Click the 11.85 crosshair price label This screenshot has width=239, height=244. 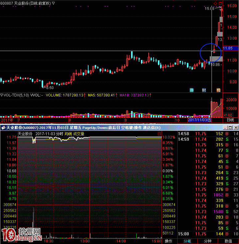(x=231, y=48)
